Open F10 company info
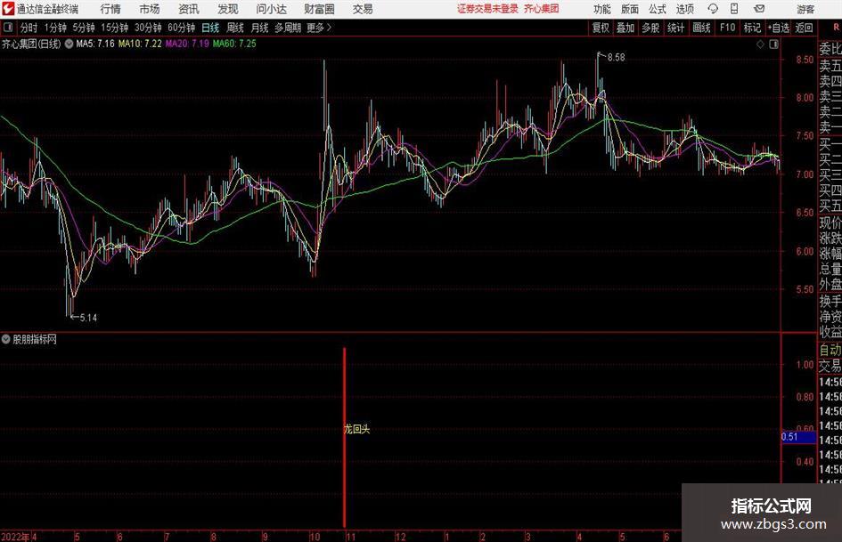This screenshot has width=842, height=542. pos(728,28)
